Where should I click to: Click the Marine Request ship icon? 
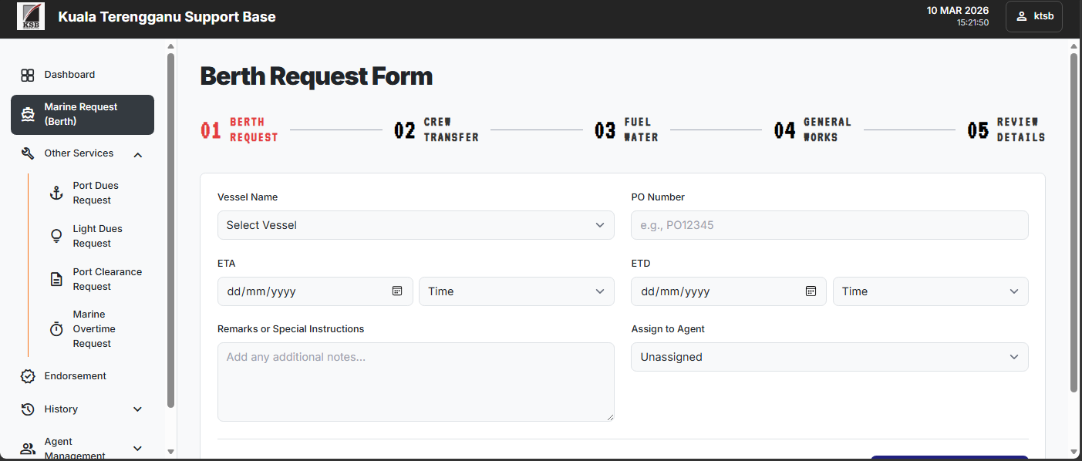click(28, 115)
